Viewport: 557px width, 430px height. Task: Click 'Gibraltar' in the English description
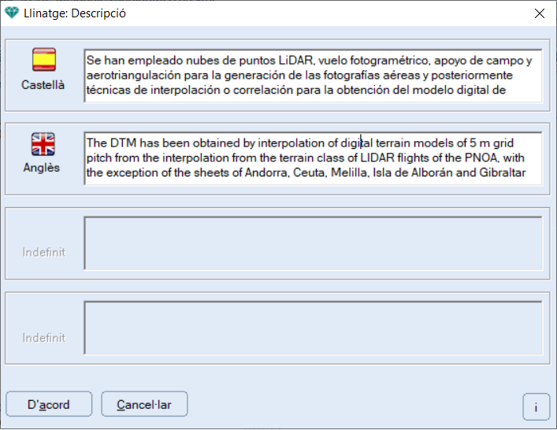pyautogui.click(x=503, y=172)
